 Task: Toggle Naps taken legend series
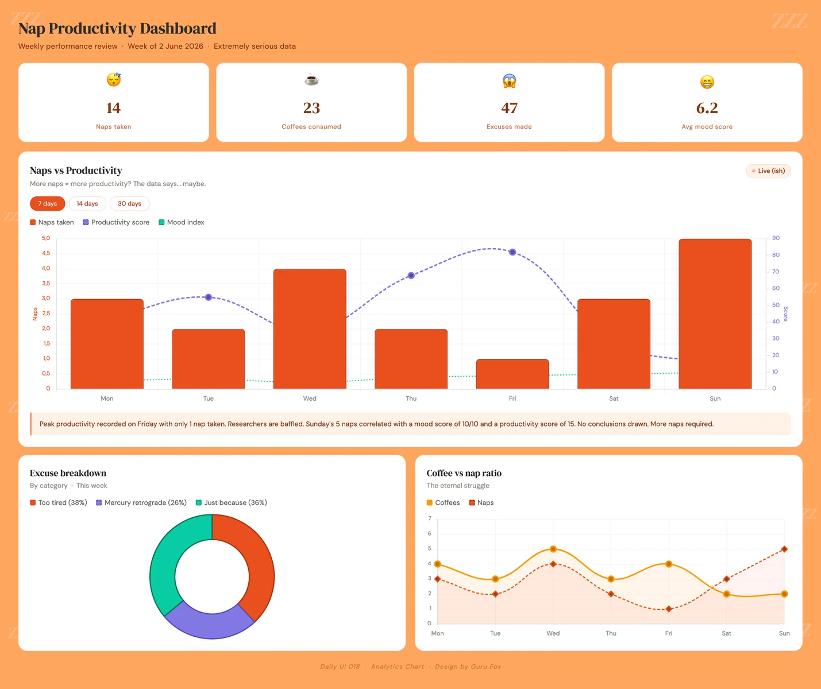(52, 222)
